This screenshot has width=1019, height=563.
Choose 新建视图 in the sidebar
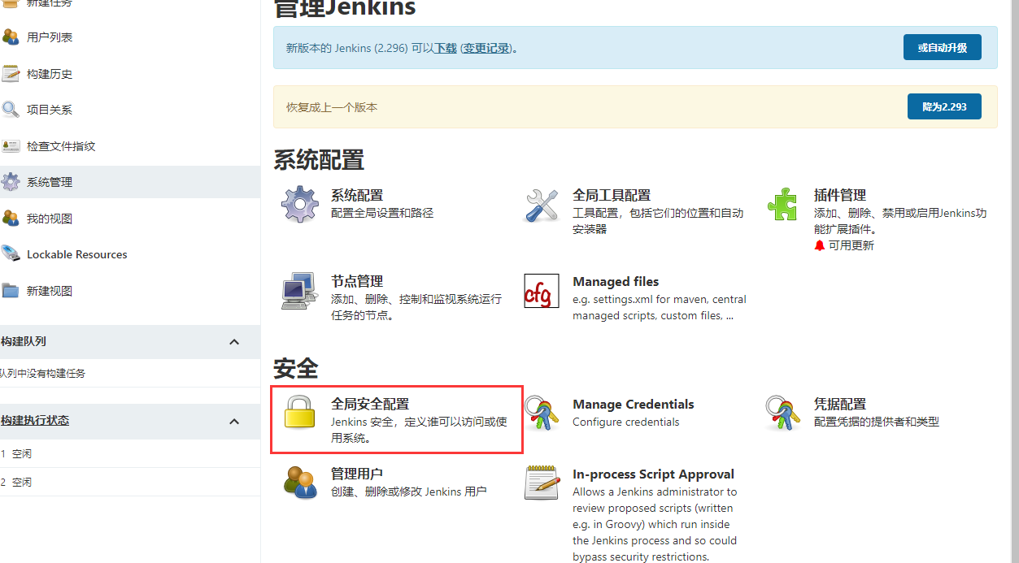(x=50, y=291)
